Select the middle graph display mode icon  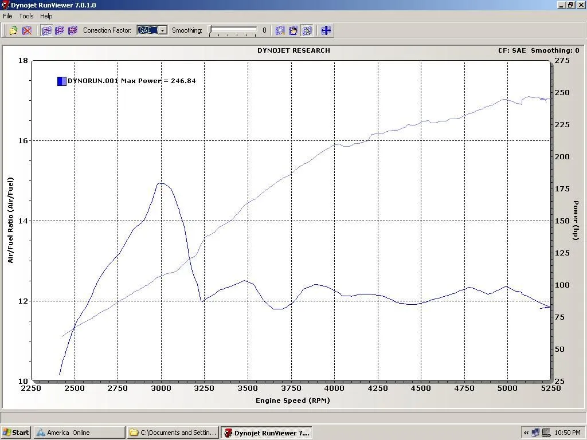[x=60, y=30]
